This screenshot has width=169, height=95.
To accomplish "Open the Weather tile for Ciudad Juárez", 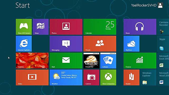I will [x=66, y=77].
